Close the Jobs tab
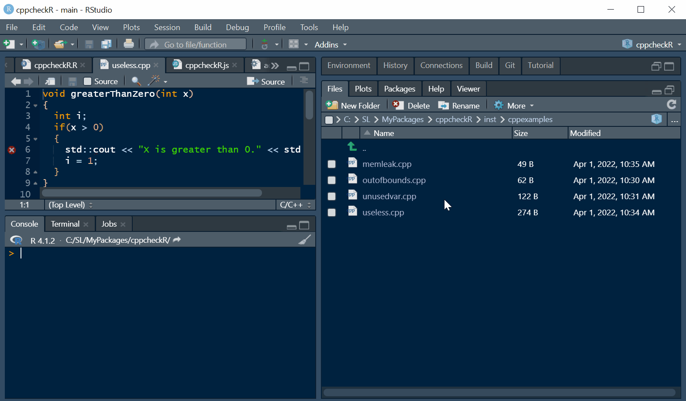Screen dimensions: 686x401 [x=123, y=224]
